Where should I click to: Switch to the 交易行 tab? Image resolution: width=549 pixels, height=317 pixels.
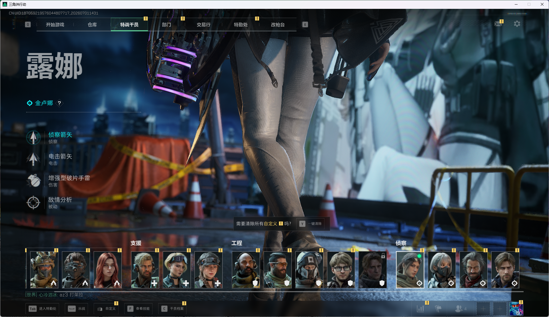[x=203, y=25]
